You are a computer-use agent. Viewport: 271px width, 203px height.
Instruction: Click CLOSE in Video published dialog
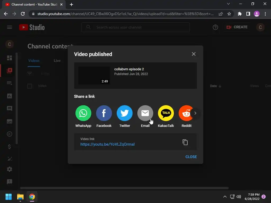pos(191,157)
